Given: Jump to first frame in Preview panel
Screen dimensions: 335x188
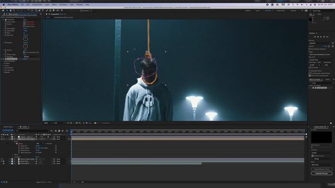Looking at the screenshot, I should tap(315, 37).
